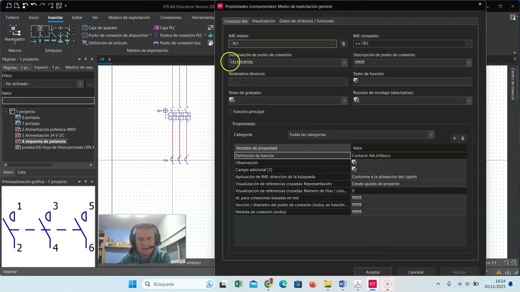520x292 pixels.
Task: Delete IME visible value with trash icon
Action: pyautogui.click(x=343, y=43)
